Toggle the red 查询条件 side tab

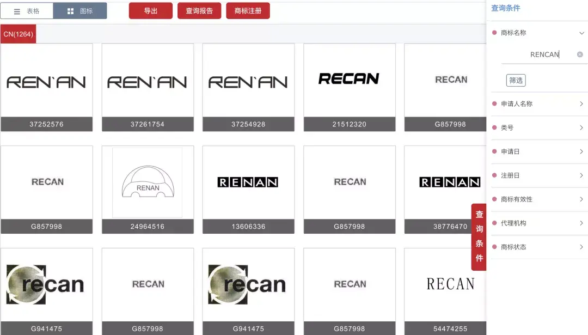tap(479, 236)
